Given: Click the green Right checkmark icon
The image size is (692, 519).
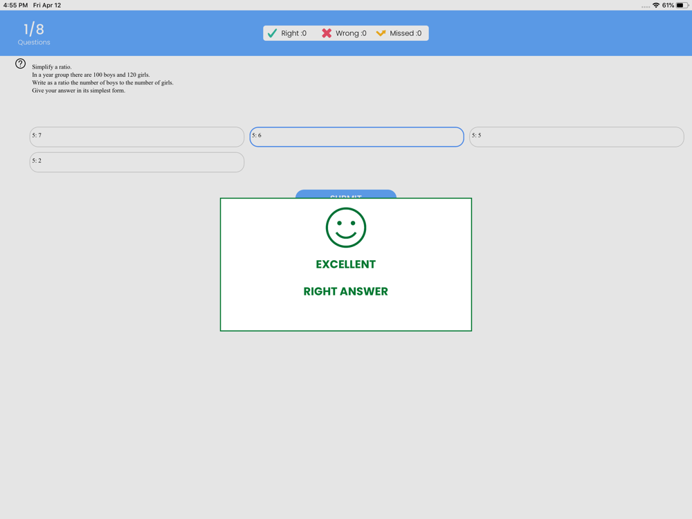Looking at the screenshot, I should 272,33.
